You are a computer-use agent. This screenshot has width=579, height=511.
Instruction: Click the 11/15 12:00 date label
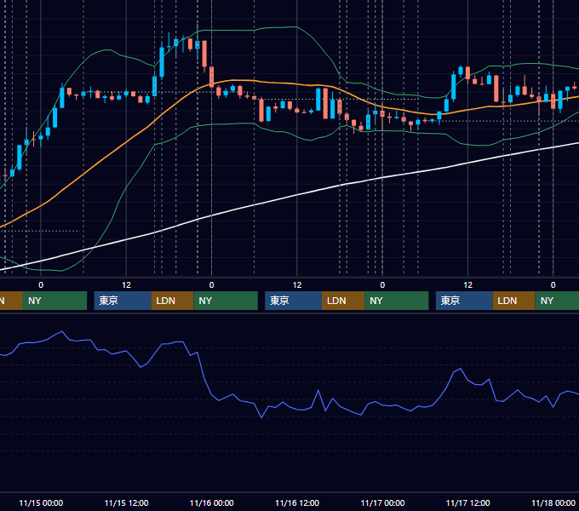click(126, 502)
